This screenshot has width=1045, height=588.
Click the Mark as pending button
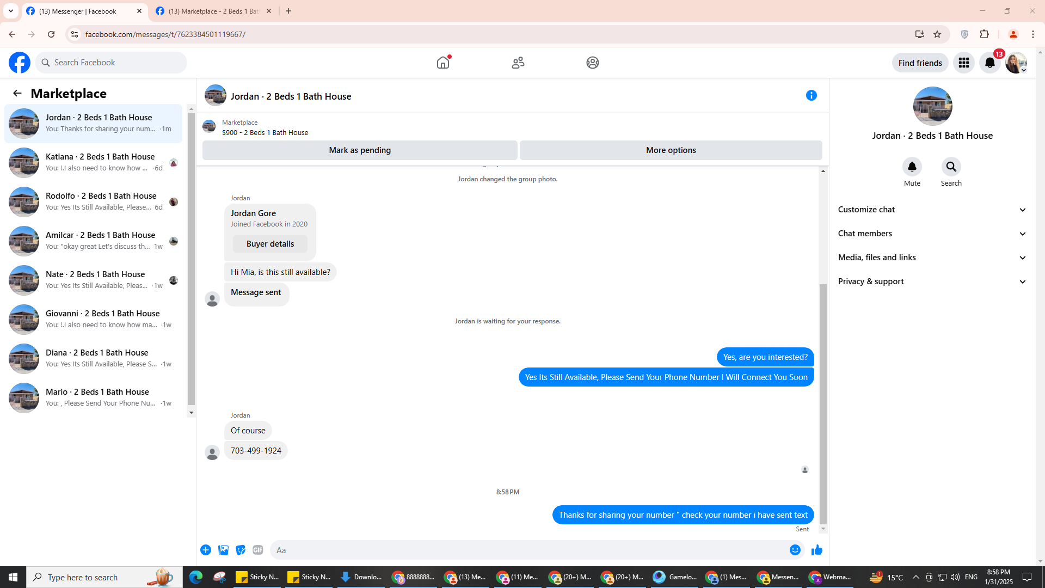(x=360, y=150)
